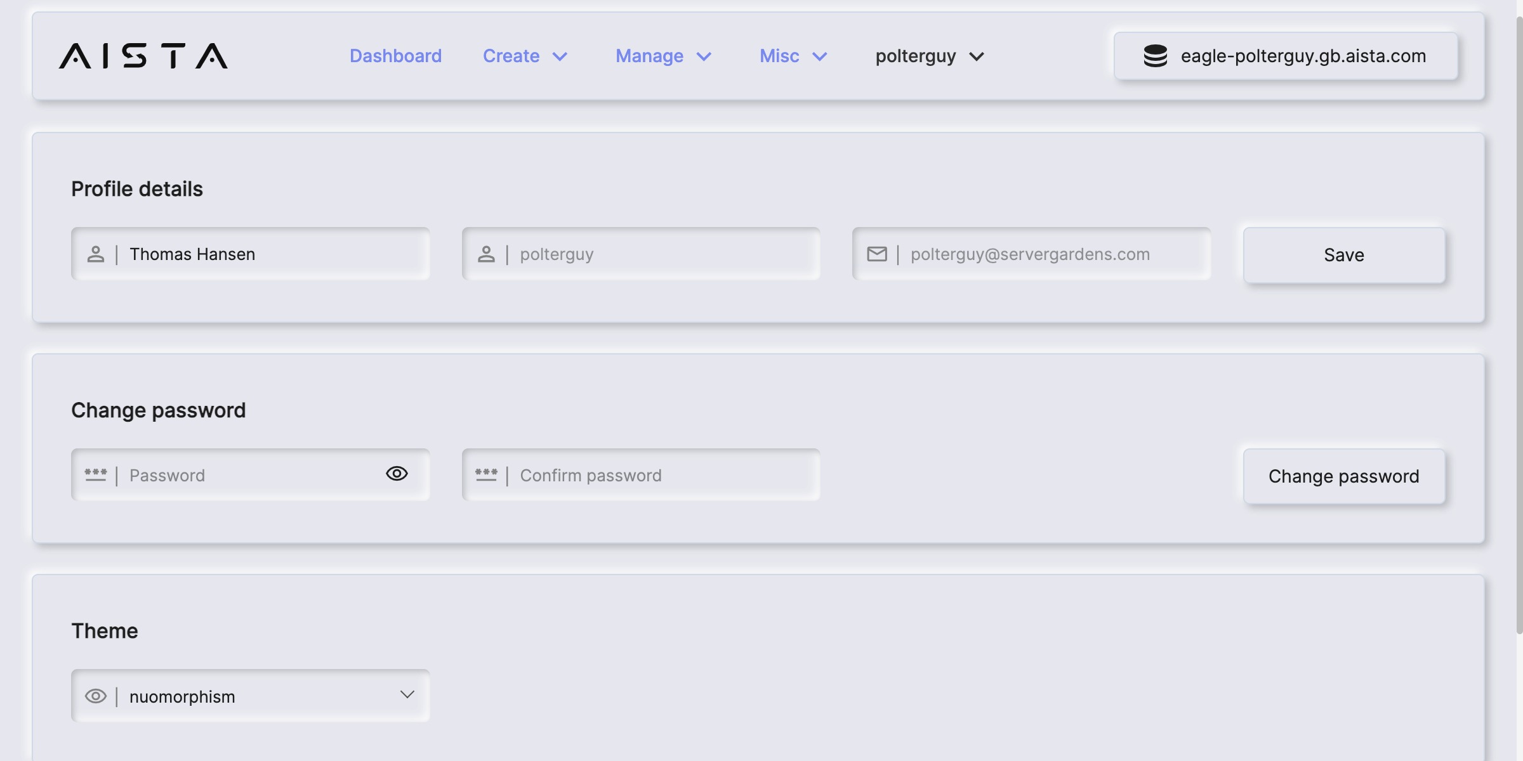Click the person icon beside Thomas Hansen

(96, 254)
